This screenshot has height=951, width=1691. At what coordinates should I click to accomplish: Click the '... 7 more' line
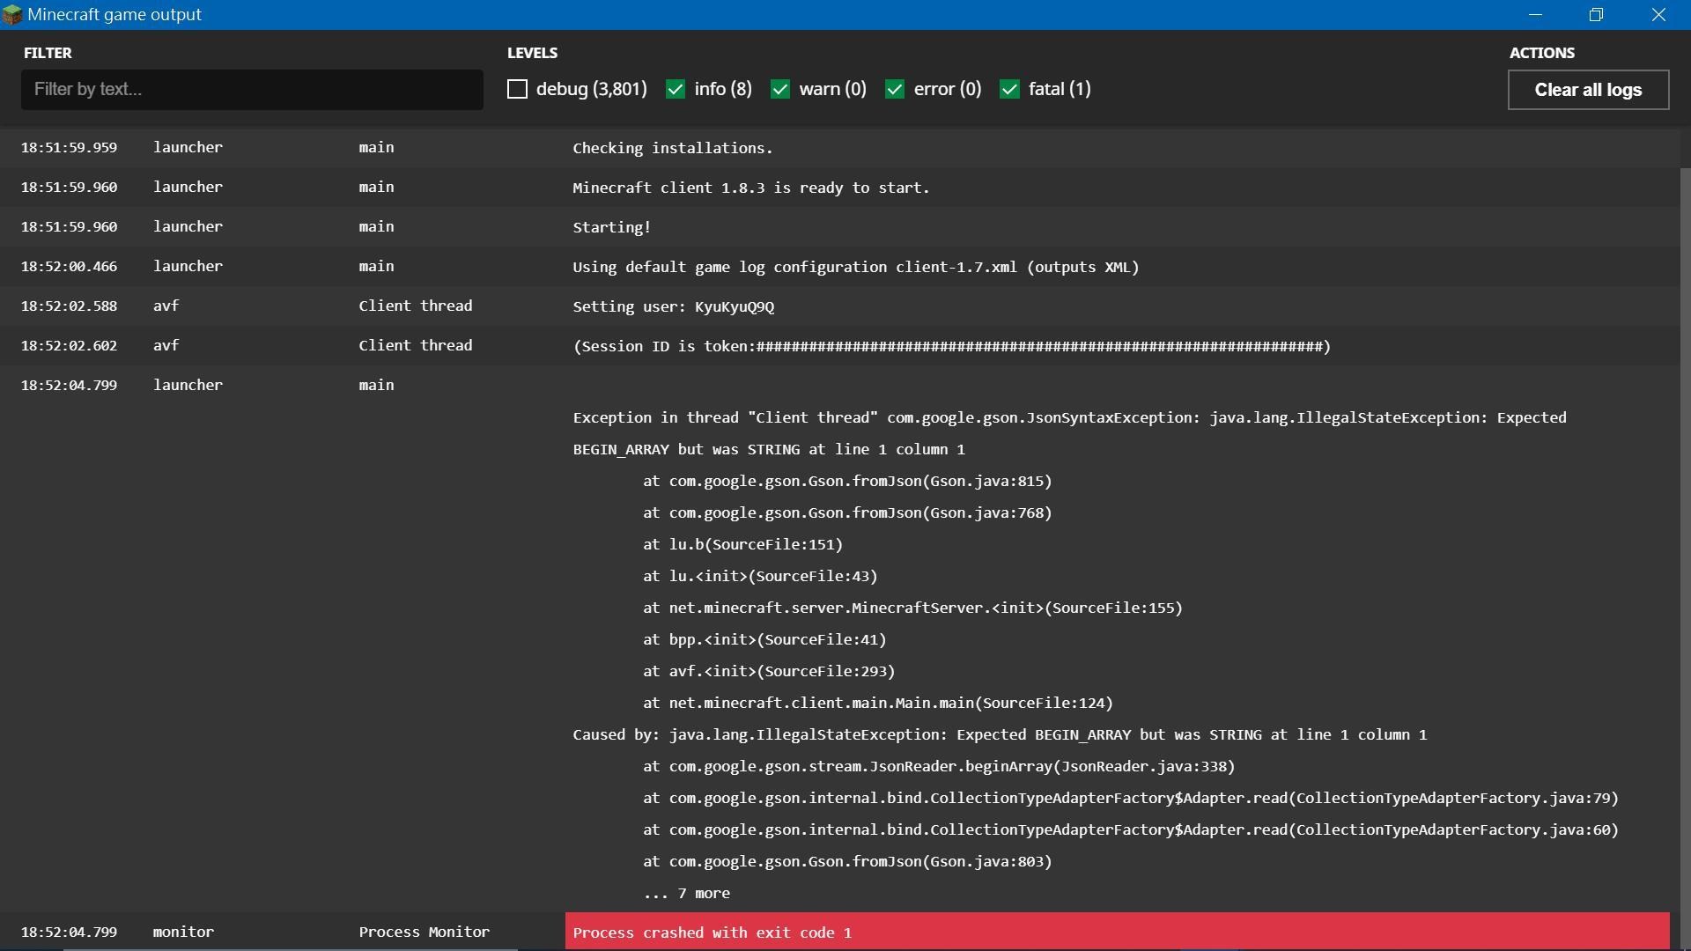(686, 893)
